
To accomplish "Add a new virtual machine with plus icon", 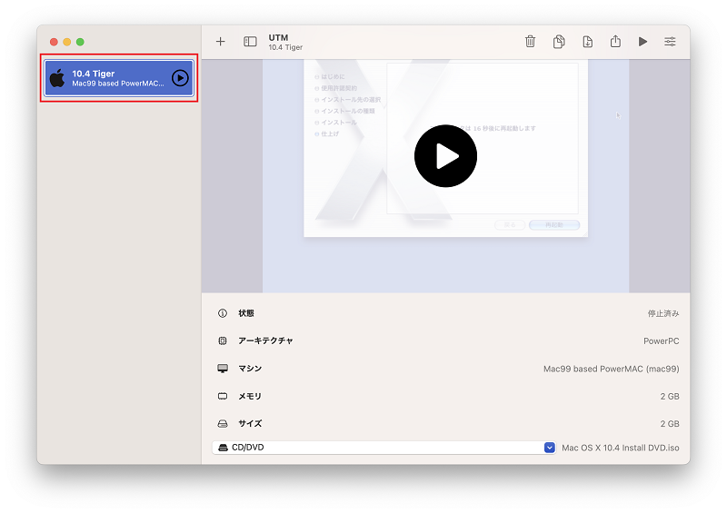I will click(x=220, y=42).
